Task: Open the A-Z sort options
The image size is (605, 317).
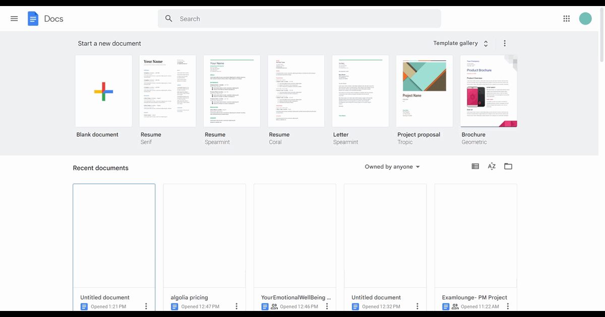Action: (x=492, y=167)
